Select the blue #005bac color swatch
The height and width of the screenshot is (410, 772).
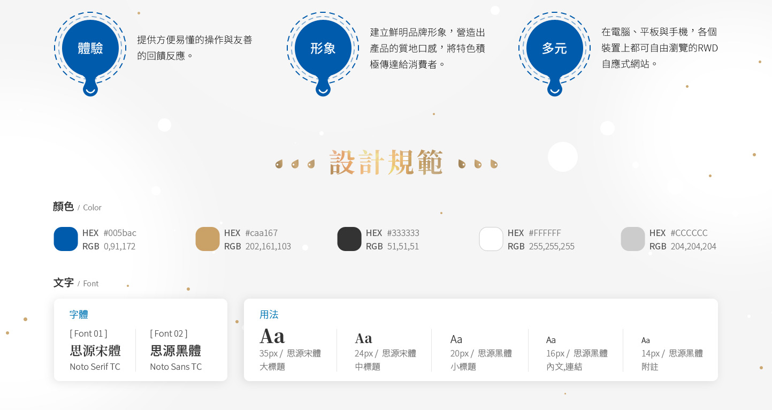[x=66, y=239]
